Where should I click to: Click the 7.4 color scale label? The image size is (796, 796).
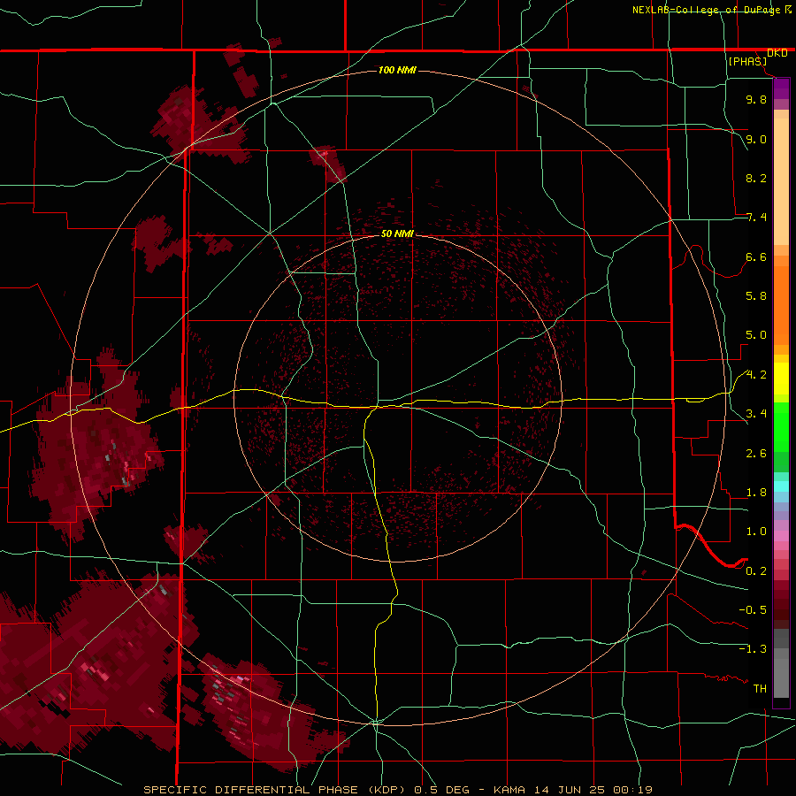pyautogui.click(x=756, y=218)
